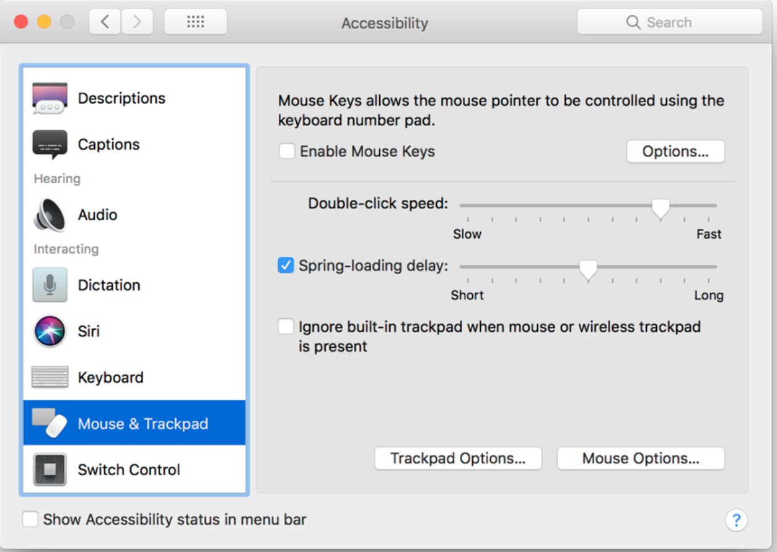Toggle Show Accessibility status in menu bar

coord(30,520)
